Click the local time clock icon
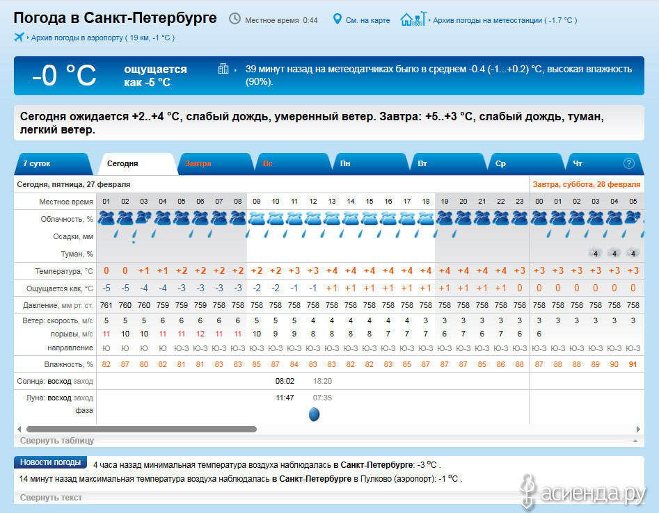 pyautogui.click(x=235, y=19)
